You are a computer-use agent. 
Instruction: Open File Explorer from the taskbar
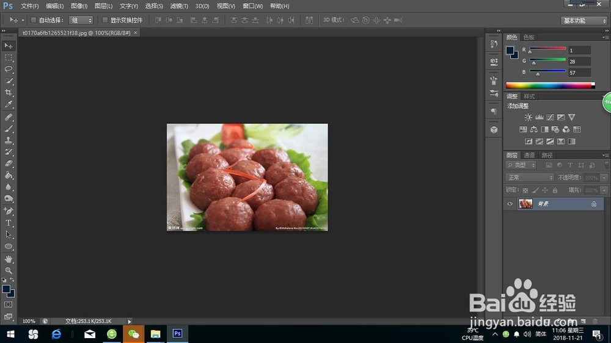(155, 334)
